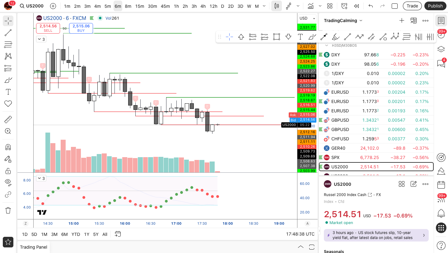Open the forecasting and measurement tools

click(8, 68)
